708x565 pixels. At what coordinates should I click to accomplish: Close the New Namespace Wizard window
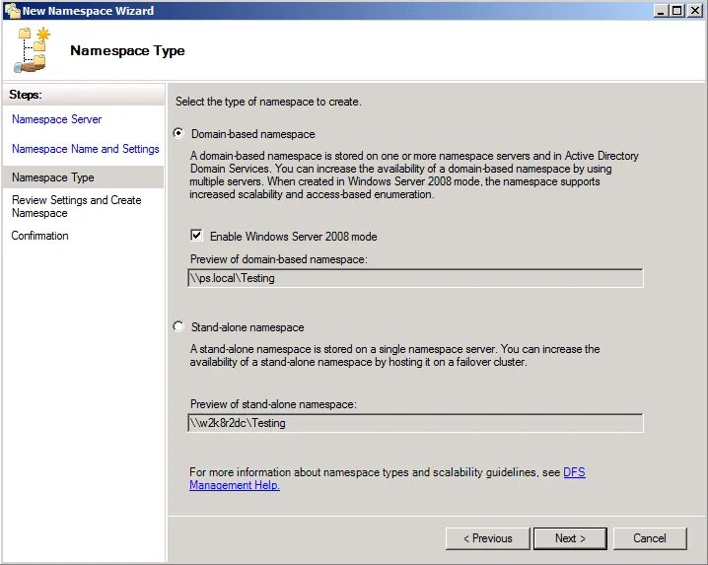[x=695, y=11]
